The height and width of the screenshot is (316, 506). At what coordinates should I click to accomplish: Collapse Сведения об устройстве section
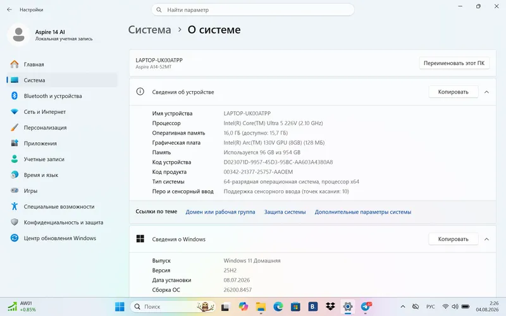(486, 92)
